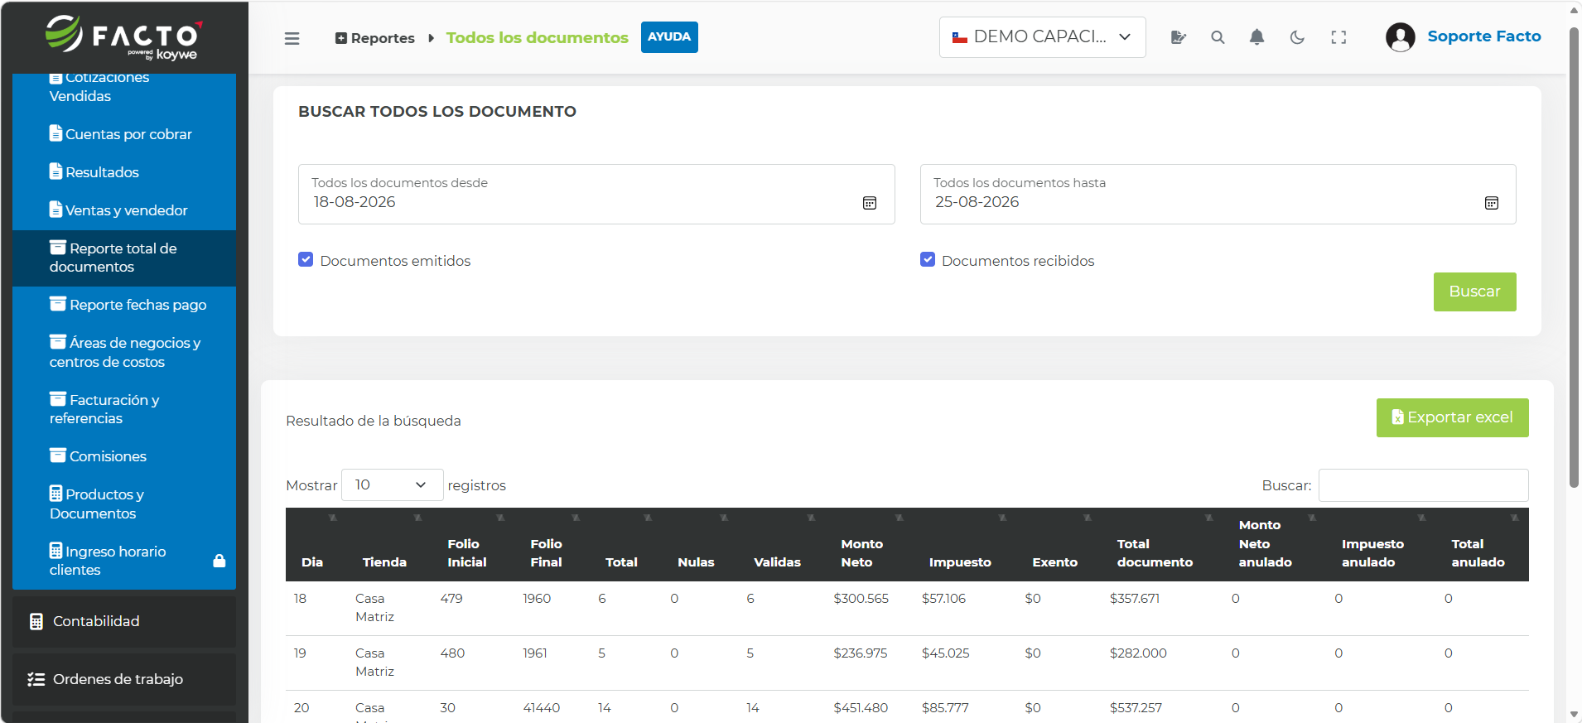This screenshot has height=723, width=1582.
Task: Open calendar icon in hasta date field
Action: pos(1492,203)
